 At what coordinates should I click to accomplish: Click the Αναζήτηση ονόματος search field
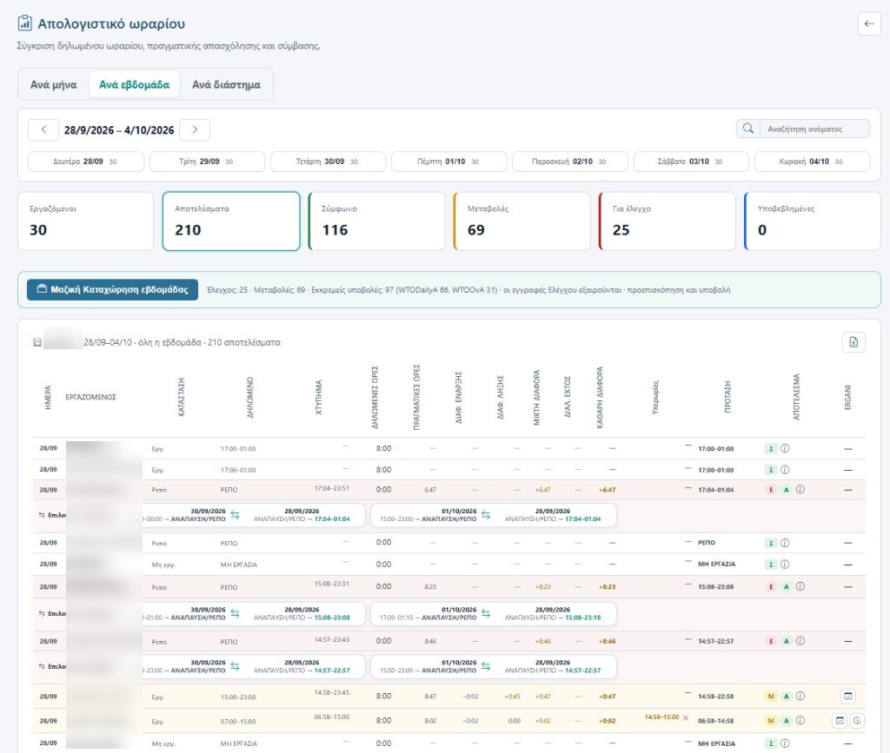(x=814, y=129)
